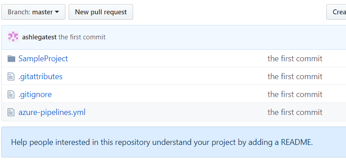Click the SampleProject folder icon

click(11, 59)
